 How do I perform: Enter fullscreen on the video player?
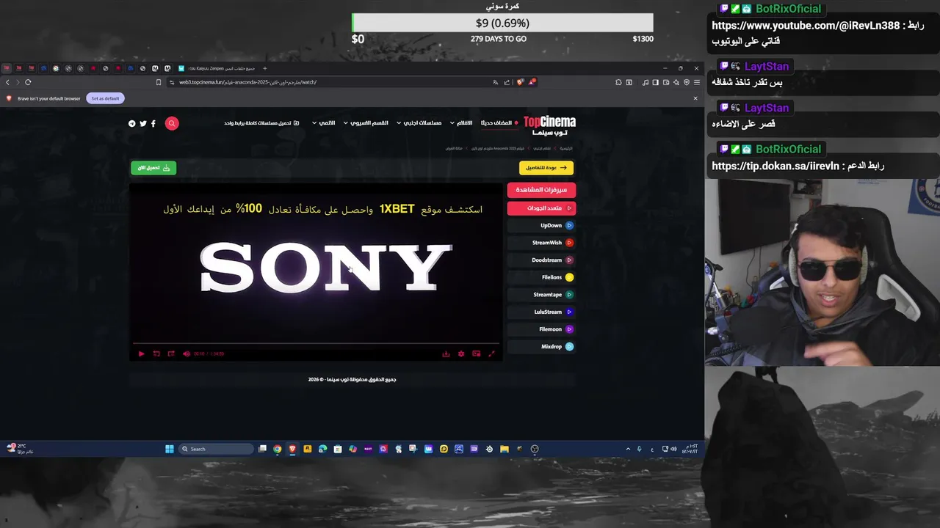(492, 353)
